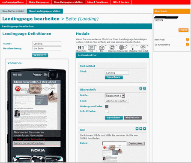Image resolution: width=191 pixels, height=163 pixels.
Task: Save the Überschrift module with Speichern
Action: (x=114, y=118)
